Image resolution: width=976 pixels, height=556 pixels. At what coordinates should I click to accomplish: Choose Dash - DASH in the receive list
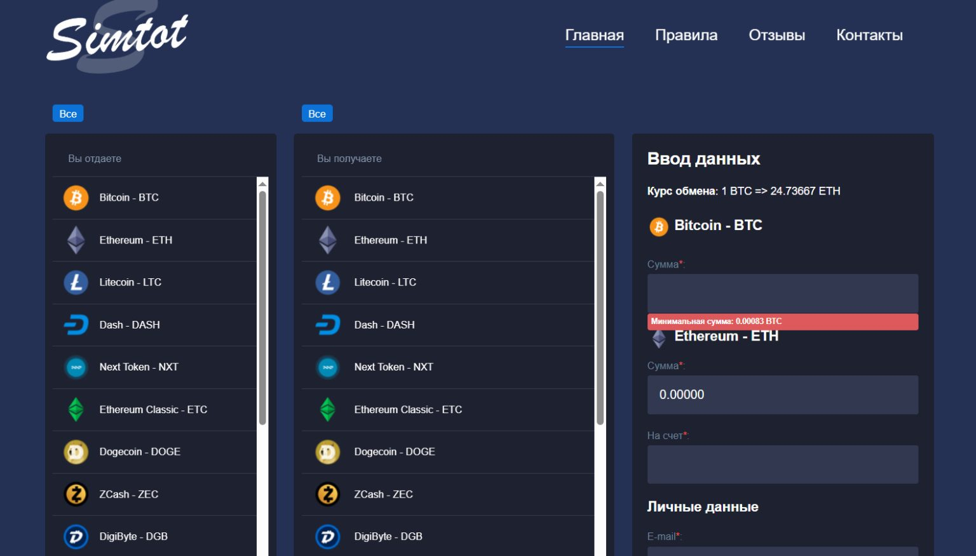click(x=448, y=325)
